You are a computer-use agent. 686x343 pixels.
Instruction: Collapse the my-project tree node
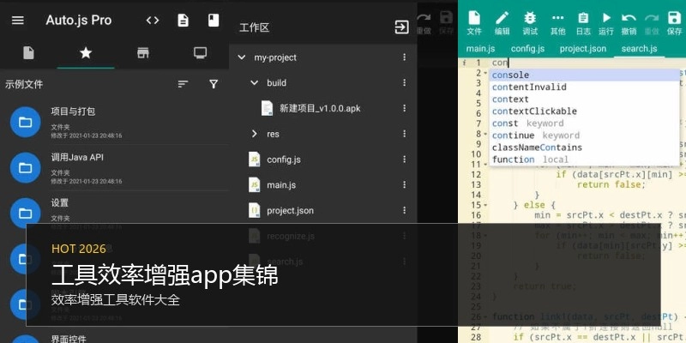[242, 57]
